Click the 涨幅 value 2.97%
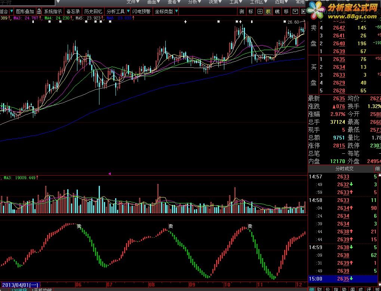Screen dimensions: 381x291 pos(338,114)
